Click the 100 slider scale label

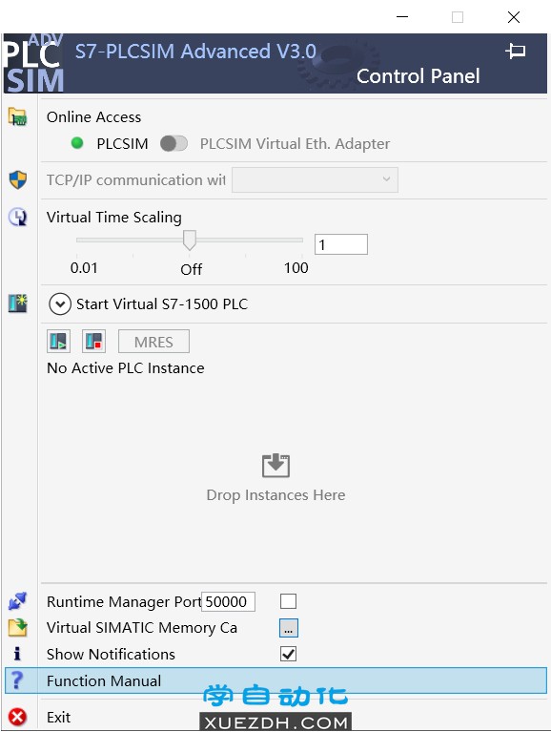(296, 268)
